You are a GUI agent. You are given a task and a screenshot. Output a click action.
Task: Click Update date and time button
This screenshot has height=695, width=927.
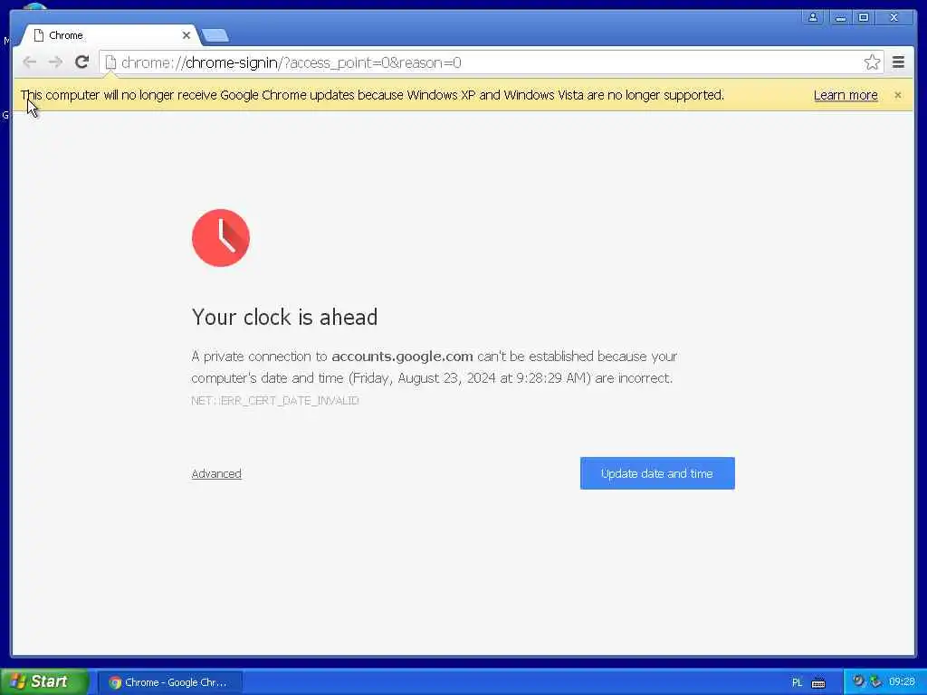657,473
